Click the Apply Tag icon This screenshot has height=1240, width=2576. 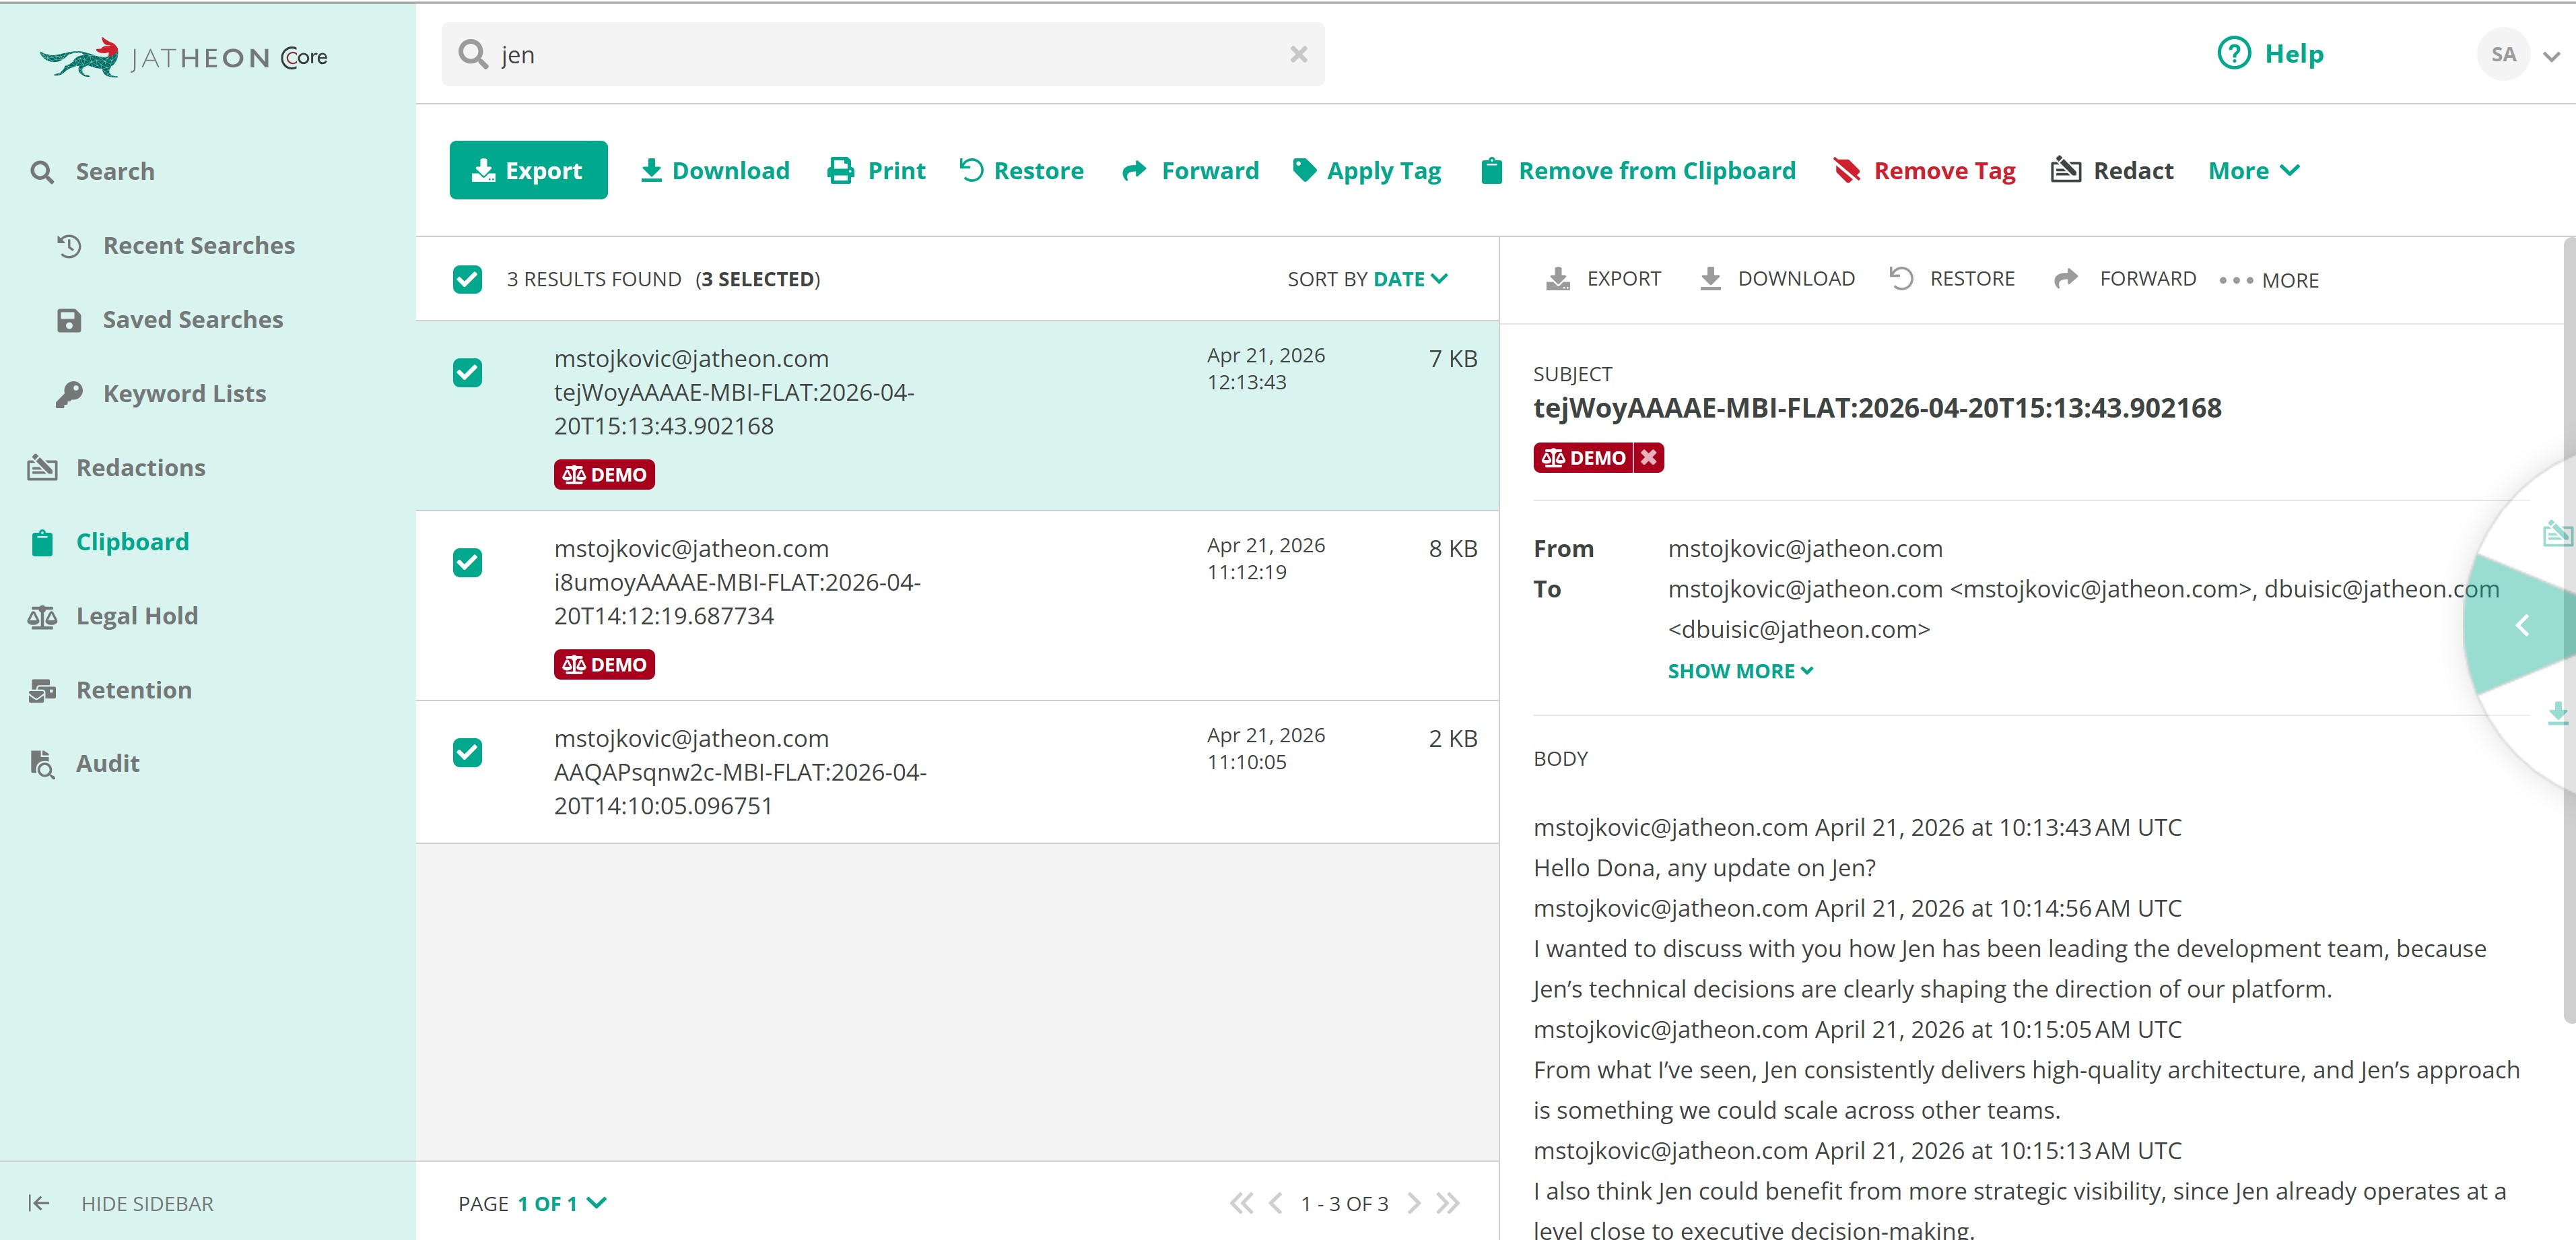(1304, 170)
